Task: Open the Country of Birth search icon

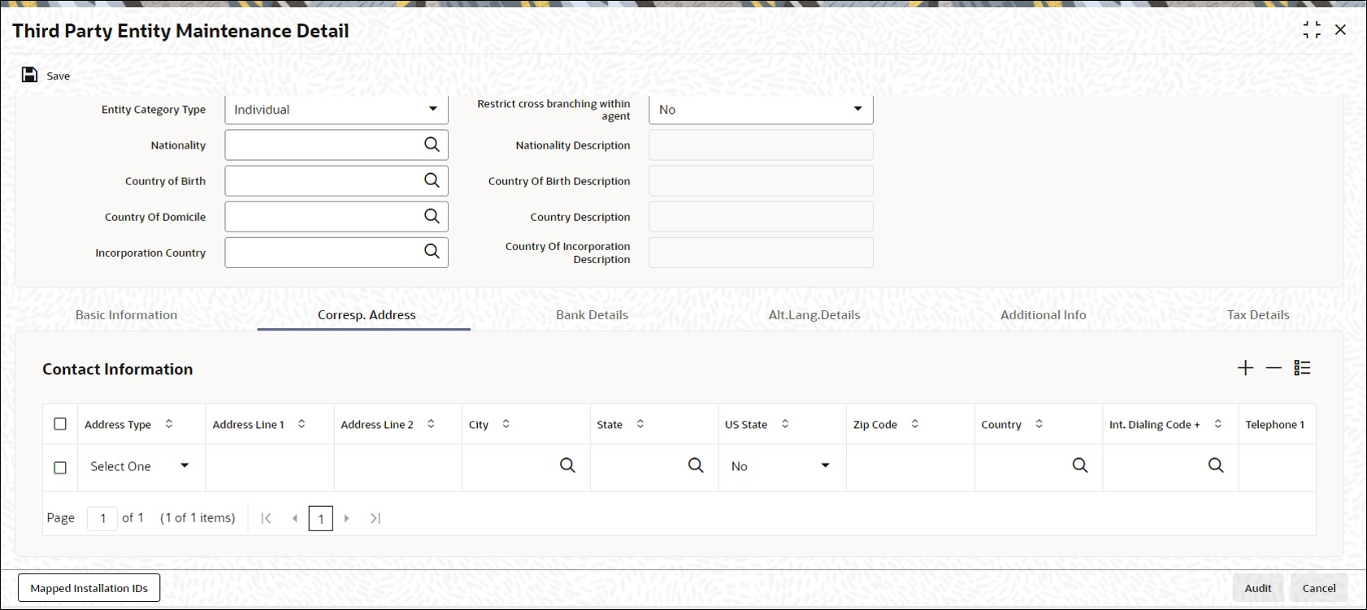Action: [x=432, y=180]
